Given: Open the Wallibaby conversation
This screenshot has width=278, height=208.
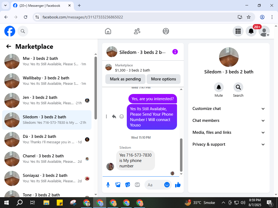Looking at the screenshot, I should tap(47, 81).
